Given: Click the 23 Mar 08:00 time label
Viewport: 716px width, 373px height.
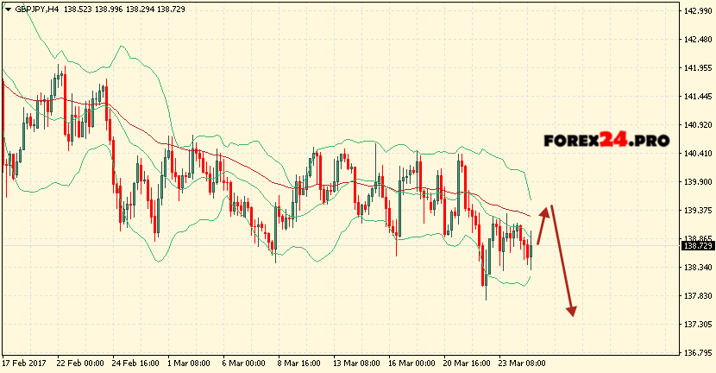Looking at the screenshot, I should [x=520, y=363].
